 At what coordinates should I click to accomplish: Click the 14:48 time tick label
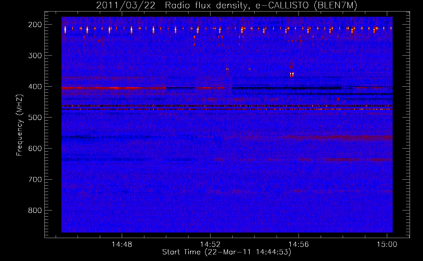point(122,245)
